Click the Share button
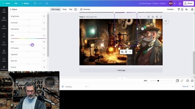 click(188, 3)
